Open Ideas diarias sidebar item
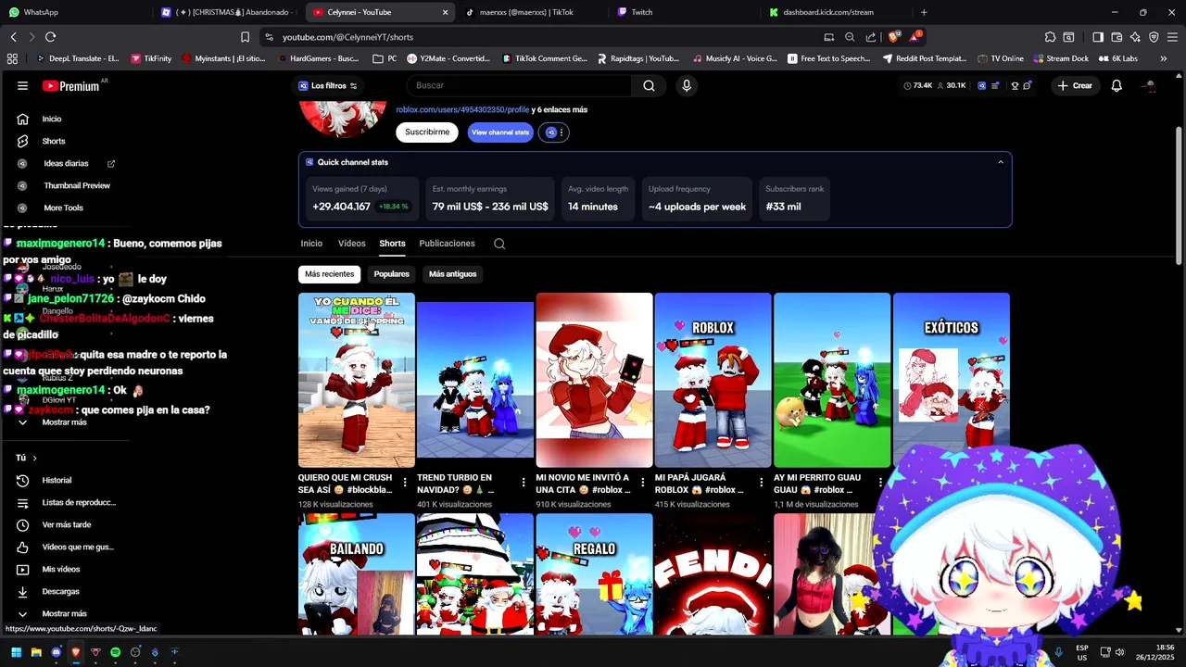Image resolution: width=1186 pixels, height=667 pixels. pyautogui.click(x=66, y=163)
